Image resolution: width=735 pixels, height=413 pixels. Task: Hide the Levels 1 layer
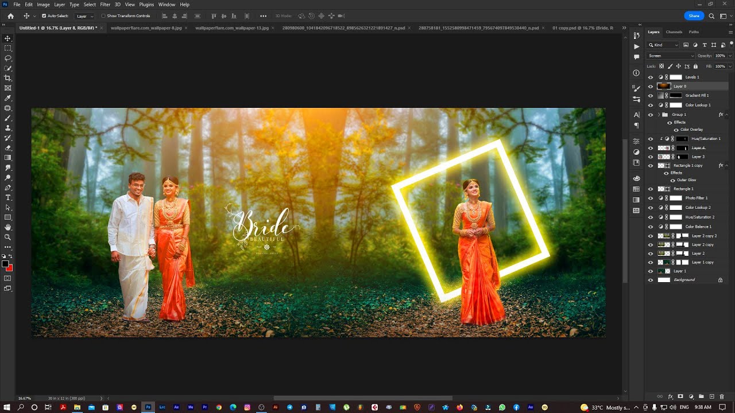[x=651, y=77]
